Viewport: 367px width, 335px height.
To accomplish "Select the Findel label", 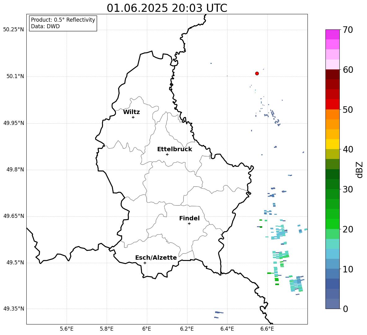I will pyautogui.click(x=189, y=218).
